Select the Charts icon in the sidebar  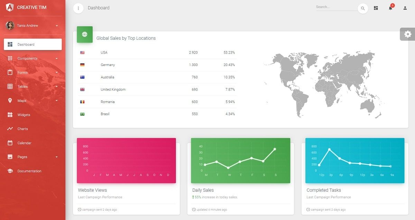click(x=10, y=129)
